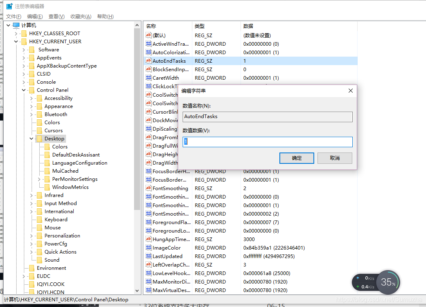Click the tree pane scroll up arrow
The height and width of the screenshot is (307, 426).
[137, 25]
